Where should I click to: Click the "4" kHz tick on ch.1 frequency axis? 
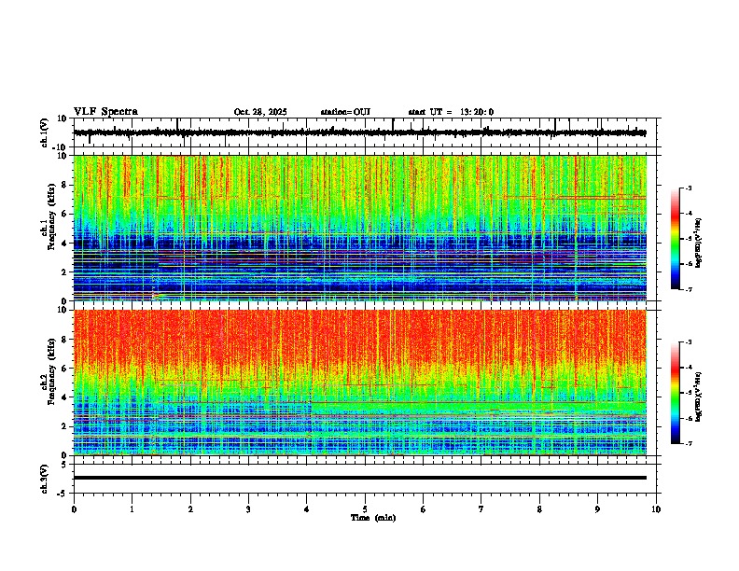(x=64, y=244)
